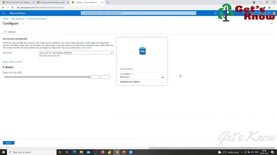Viewport: 277px width, 155px height.
Task: Click the Feedback heart button
Action: (10, 32)
